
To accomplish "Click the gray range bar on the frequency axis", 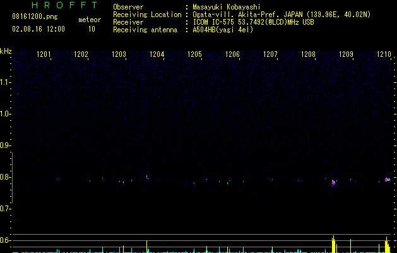I will click(12, 178).
